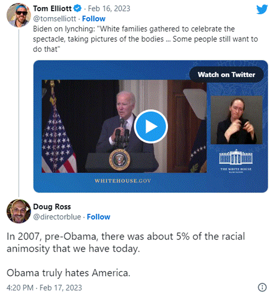Click the @tomselliott handle
The width and height of the screenshot is (275, 297).
tap(55, 19)
